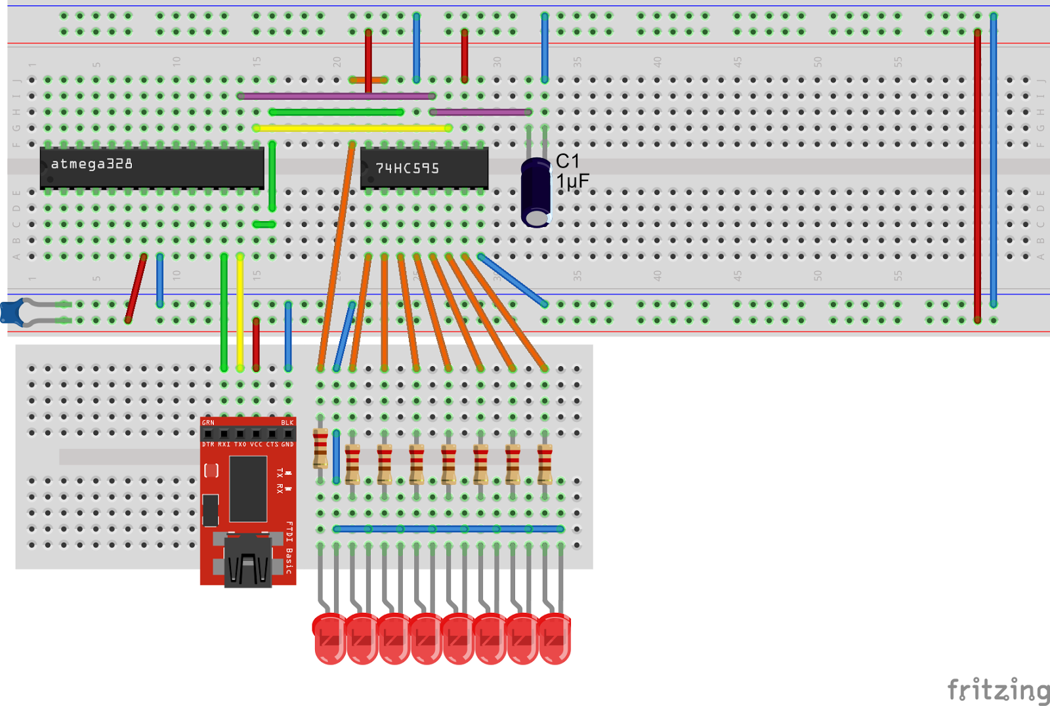The height and width of the screenshot is (706, 1050).
Task: Click the 1µF value label
Action: point(572,181)
